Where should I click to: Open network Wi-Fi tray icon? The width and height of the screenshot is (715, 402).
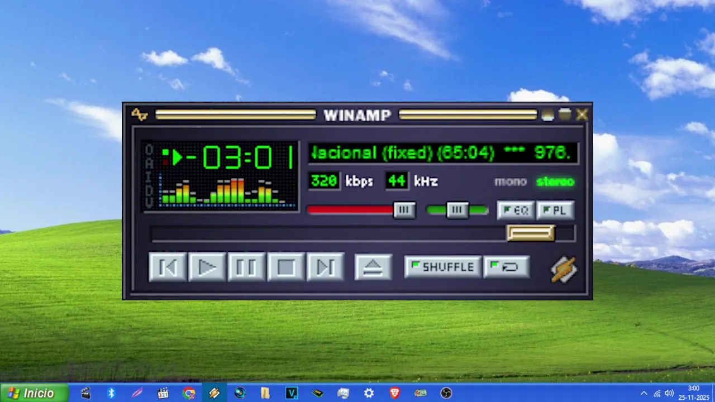coord(657,393)
